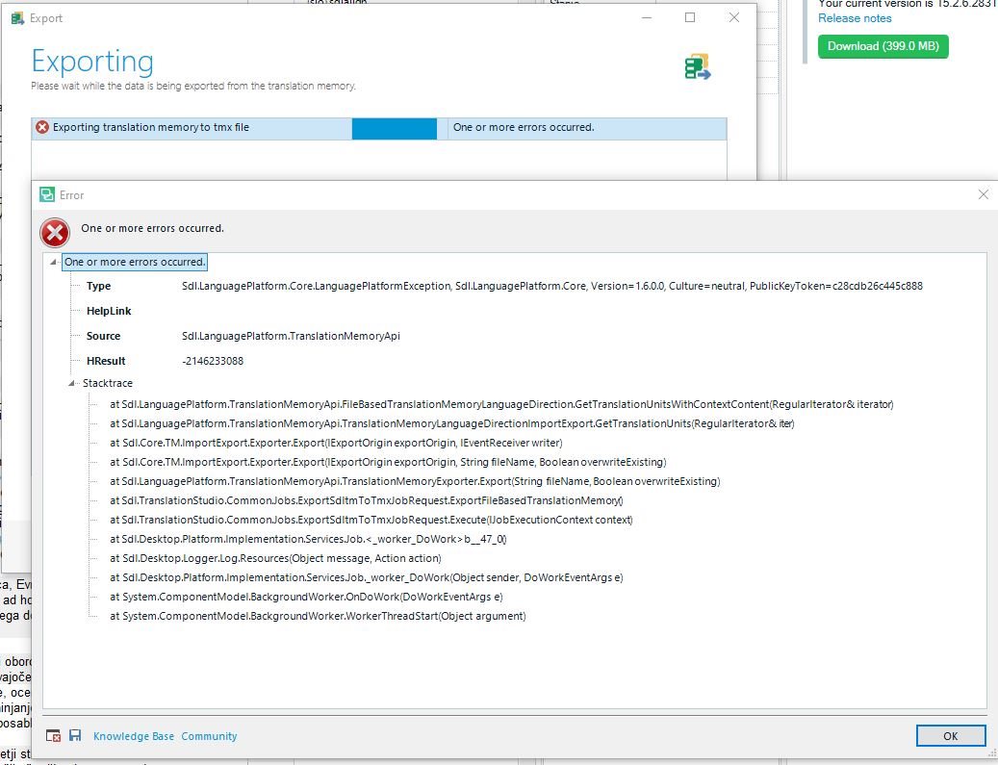Collapse the Stacktrace node

point(72,383)
